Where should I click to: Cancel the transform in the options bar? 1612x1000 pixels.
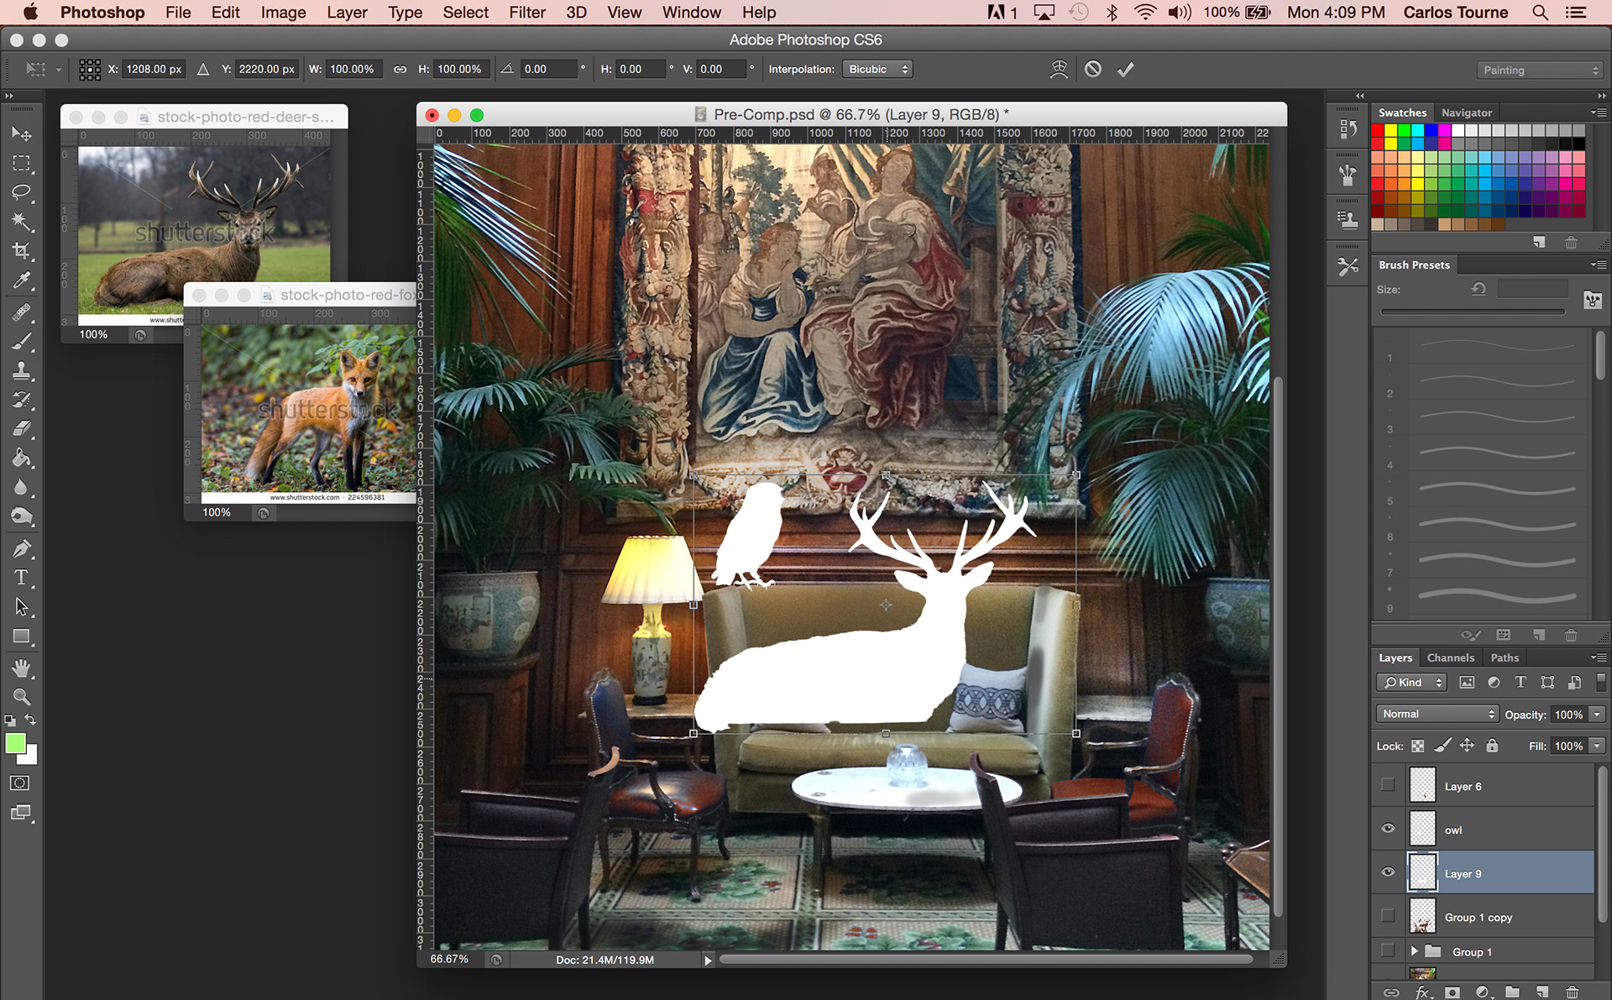click(x=1092, y=70)
